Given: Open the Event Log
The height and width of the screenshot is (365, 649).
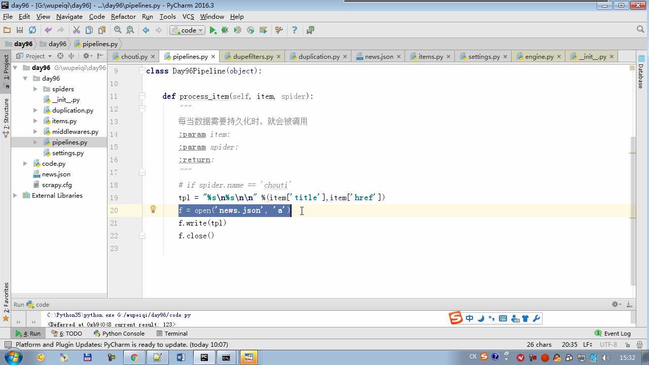Looking at the screenshot, I should [x=612, y=334].
